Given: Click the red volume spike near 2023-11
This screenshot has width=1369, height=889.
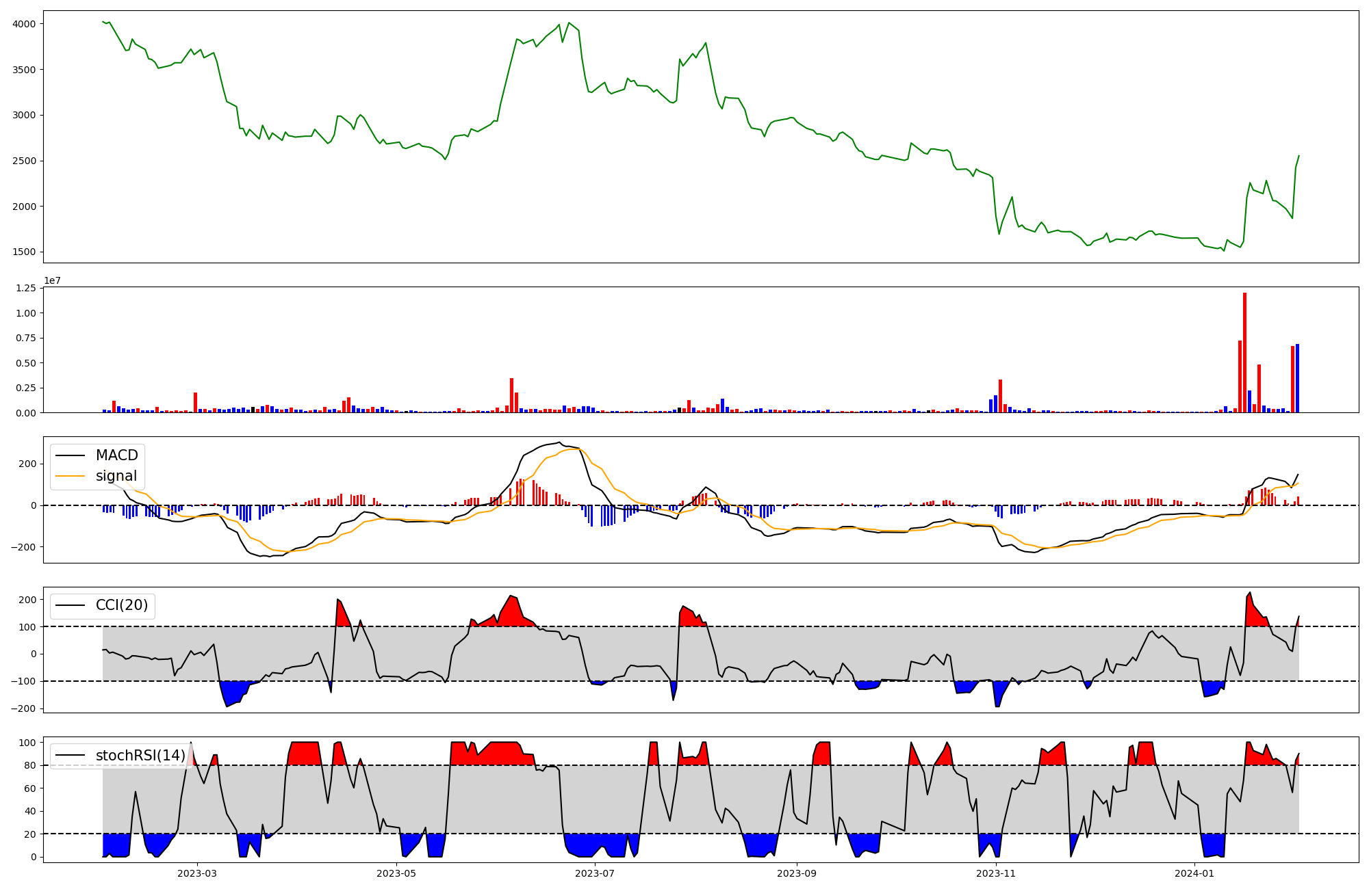Looking at the screenshot, I should 1000,396.
